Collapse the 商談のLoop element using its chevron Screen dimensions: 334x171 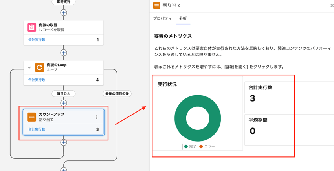[29, 67]
